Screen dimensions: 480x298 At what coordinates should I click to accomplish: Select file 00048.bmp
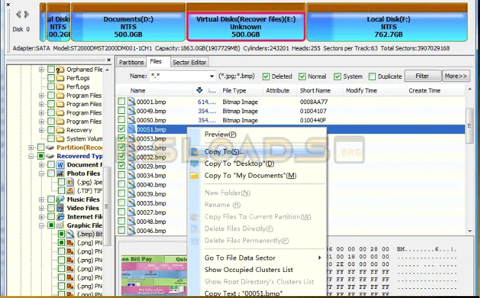(152, 221)
